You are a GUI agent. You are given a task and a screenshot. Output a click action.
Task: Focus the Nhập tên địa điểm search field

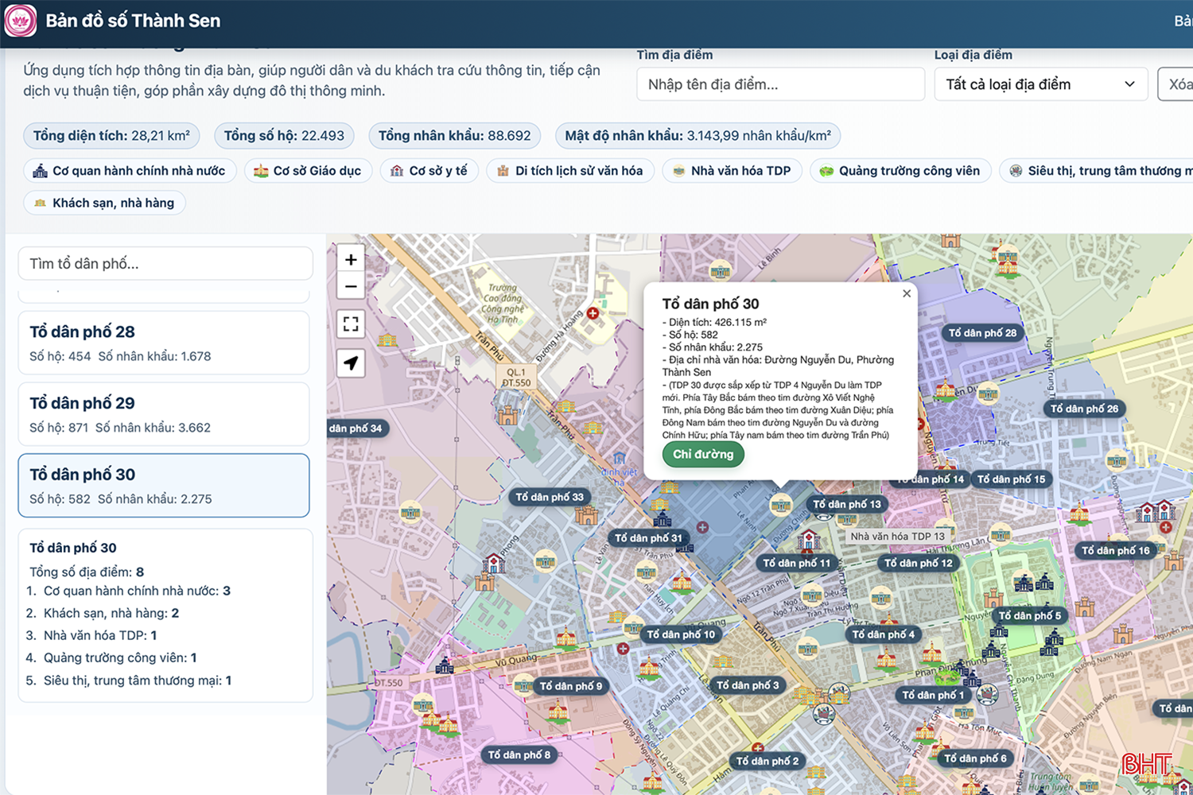tap(780, 84)
